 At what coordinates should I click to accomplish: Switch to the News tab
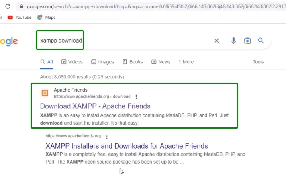point(161,62)
